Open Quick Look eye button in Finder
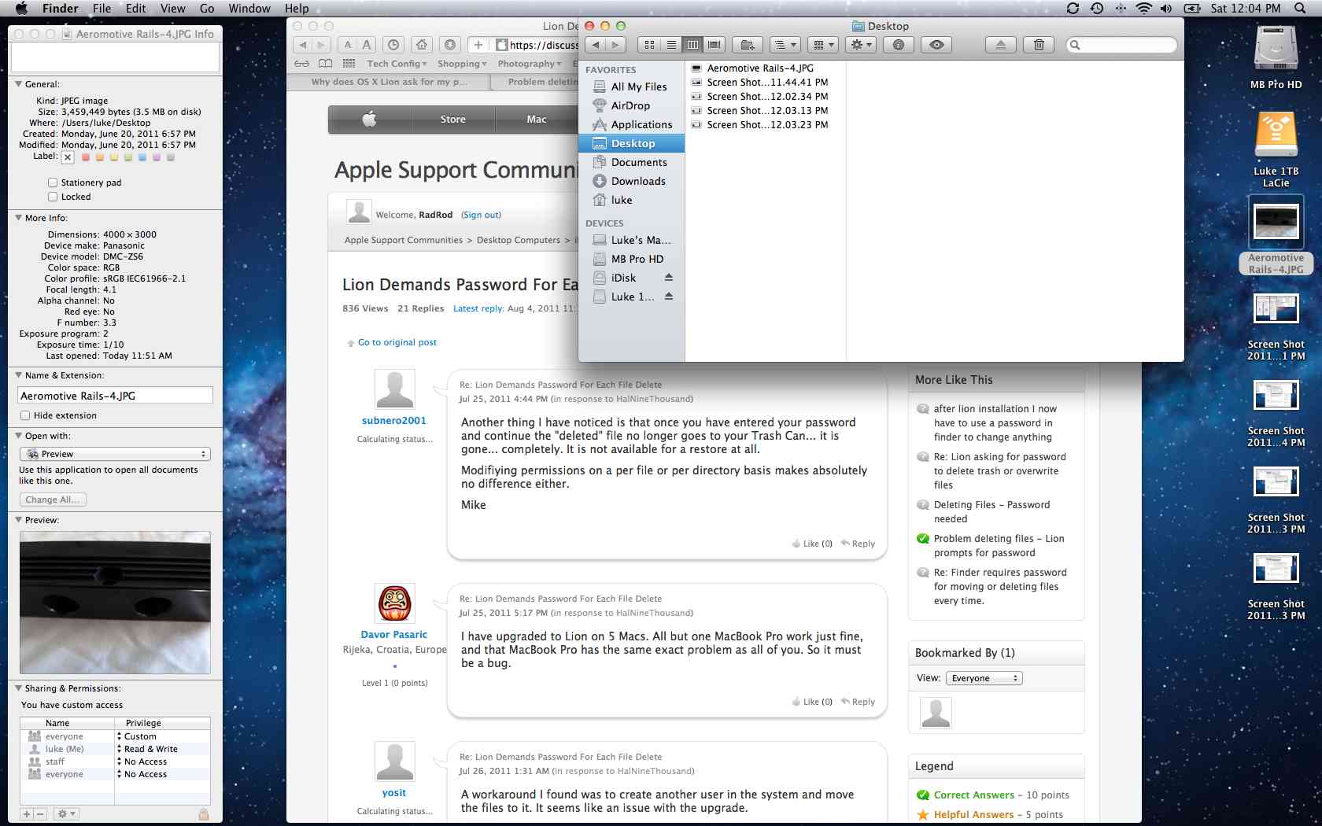The image size is (1322, 826). point(936,45)
